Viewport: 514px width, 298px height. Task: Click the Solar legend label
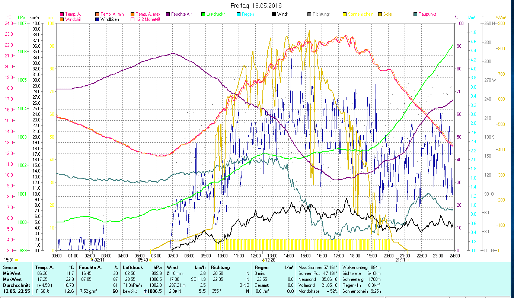(x=388, y=14)
